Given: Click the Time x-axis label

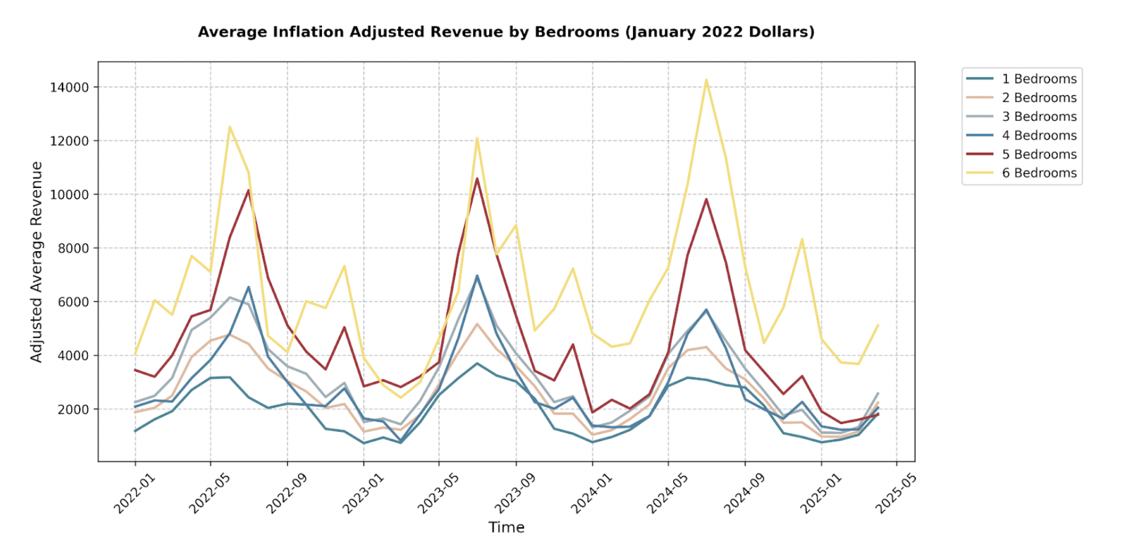Looking at the screenshot, I should tap(506, 527).
